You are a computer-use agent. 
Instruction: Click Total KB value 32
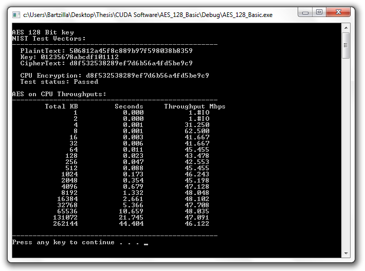[74, 143]
